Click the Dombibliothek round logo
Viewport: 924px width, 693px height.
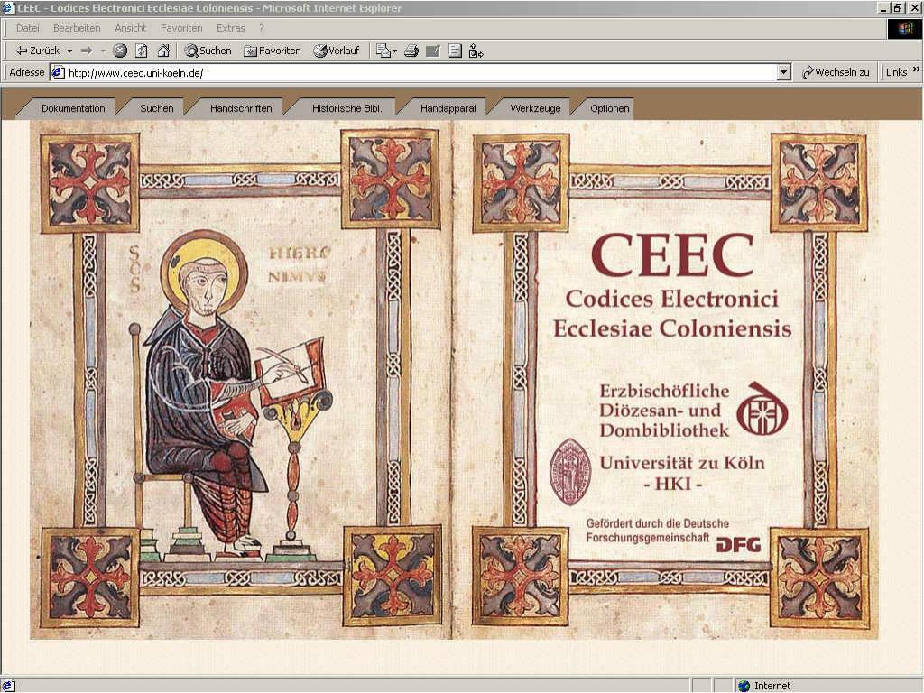762,409
